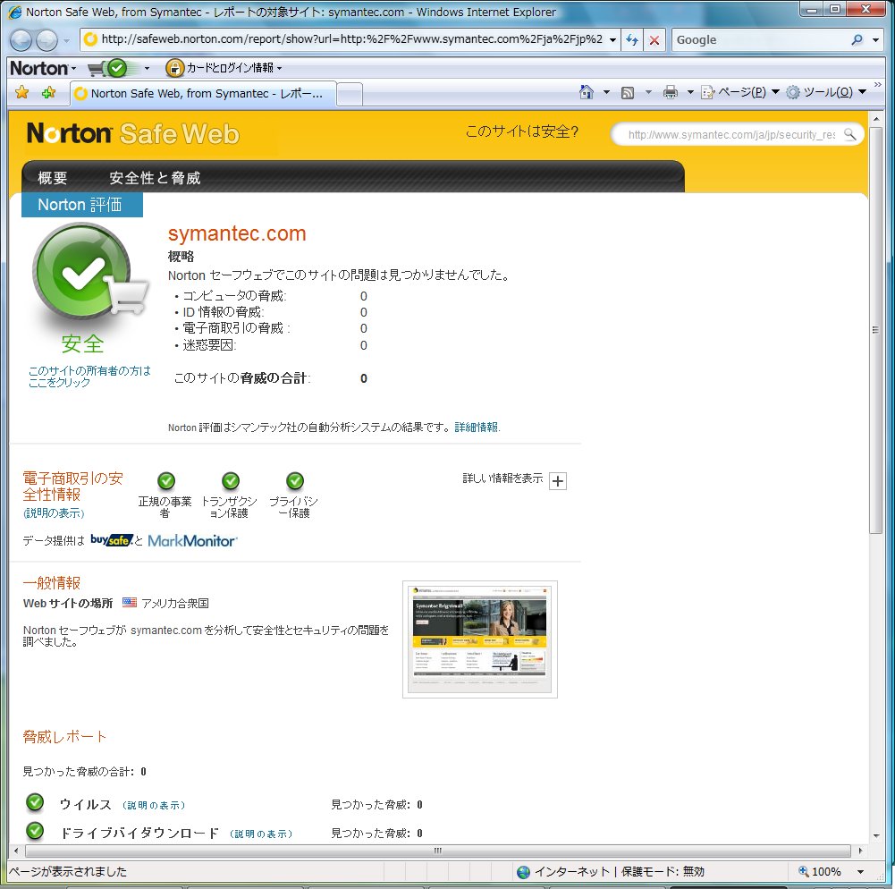Viewport: 895px width, 889px height.
Task: Click the green check next to ドライブバイダウンロード
Action: click(x=35, y=831)
